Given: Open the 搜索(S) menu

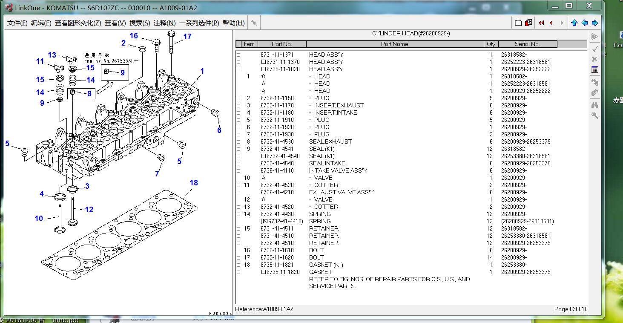Looking at the screenshot, I should click(140, 23).
